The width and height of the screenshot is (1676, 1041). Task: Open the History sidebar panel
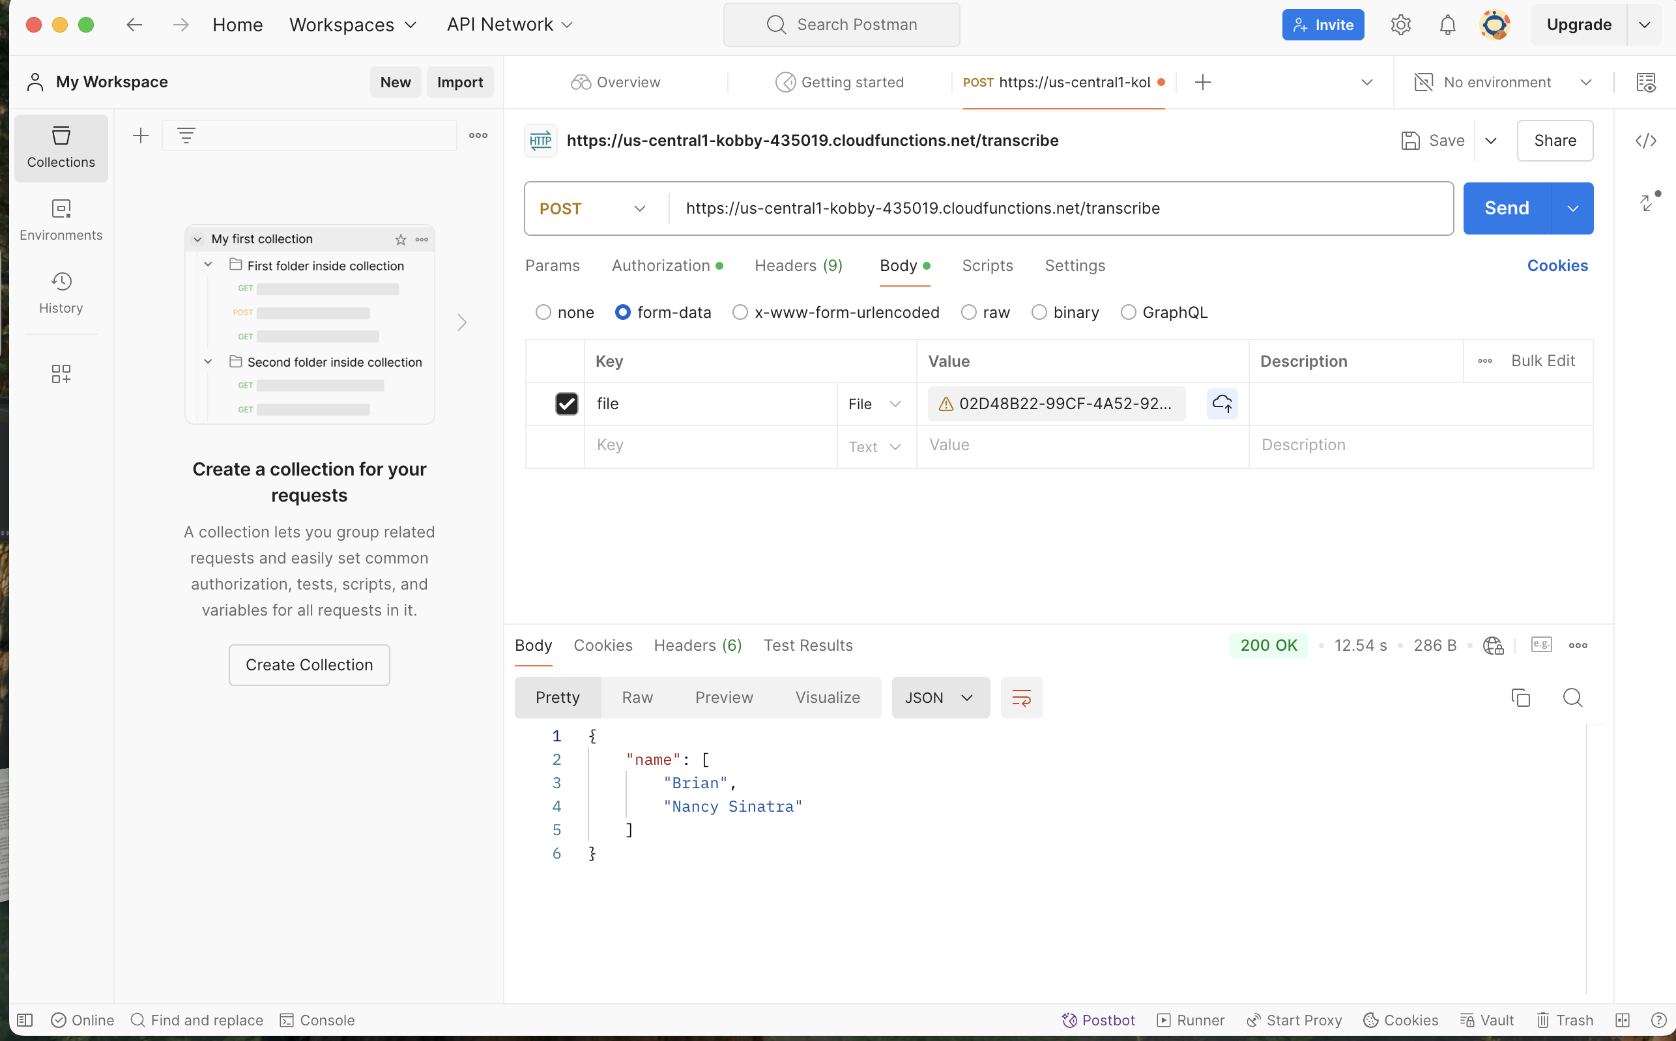click(x=61, y=292)
